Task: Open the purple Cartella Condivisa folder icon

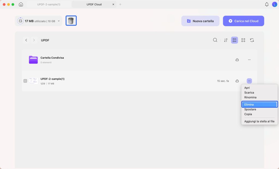Action: [33, 60]
